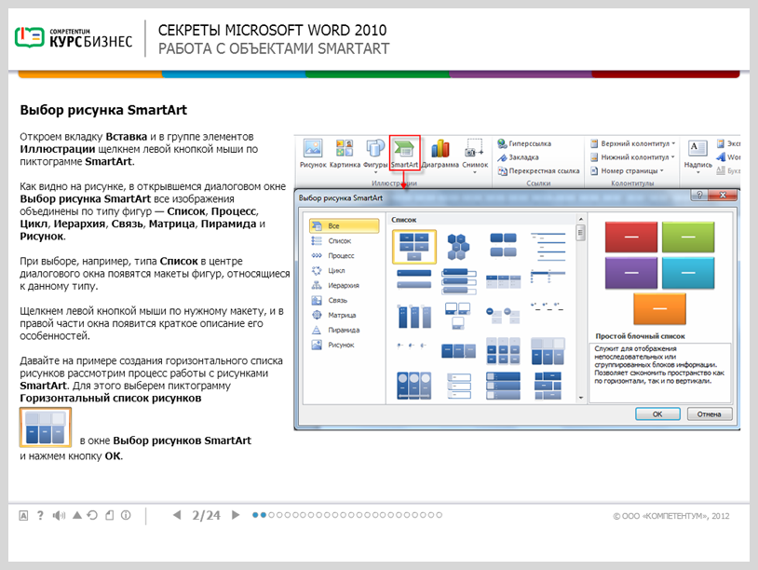Open the Номер страницы dropdown
The width and height of the screenshot is (758, 570).
pos(627,170)
